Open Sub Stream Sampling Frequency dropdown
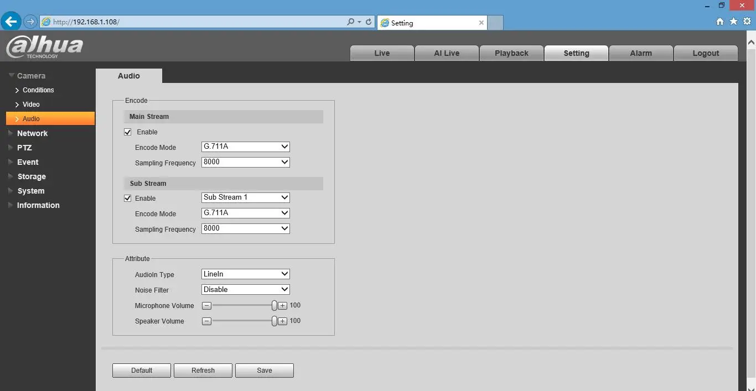This screenshot has height=391, width=756. point(246,228)
